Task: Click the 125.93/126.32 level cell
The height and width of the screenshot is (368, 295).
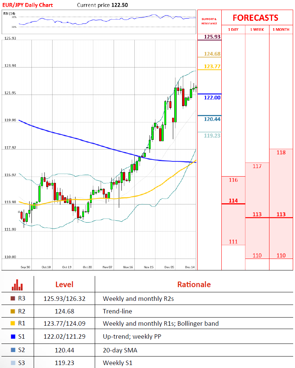Action: [x=64, y=299]
